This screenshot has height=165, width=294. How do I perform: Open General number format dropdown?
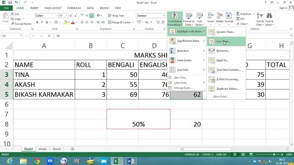point(164,16)
